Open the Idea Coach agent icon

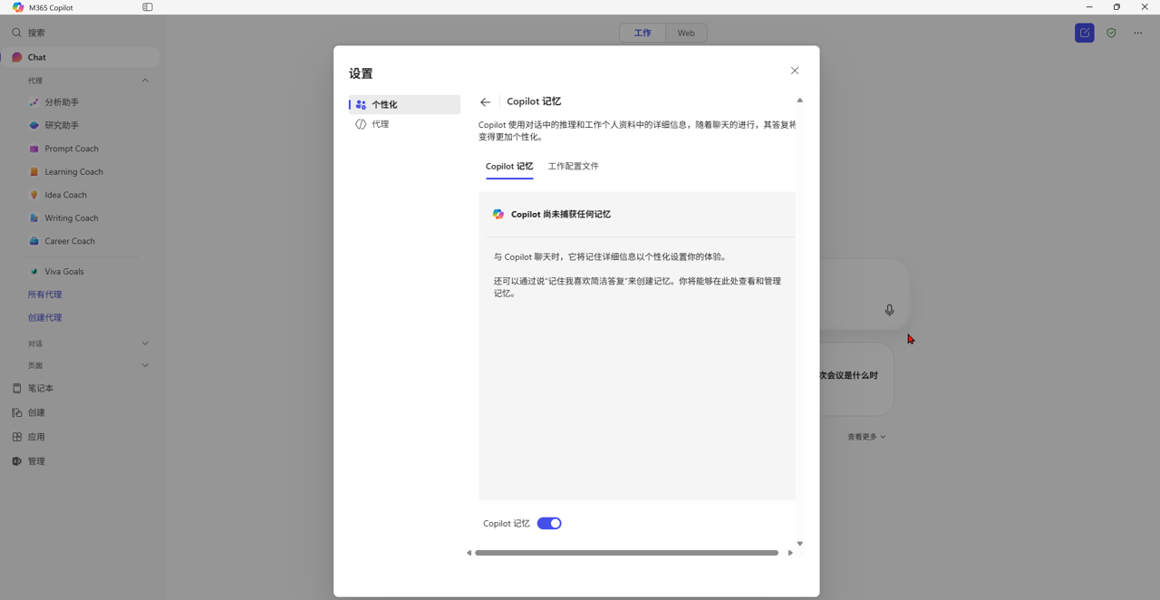34,195
